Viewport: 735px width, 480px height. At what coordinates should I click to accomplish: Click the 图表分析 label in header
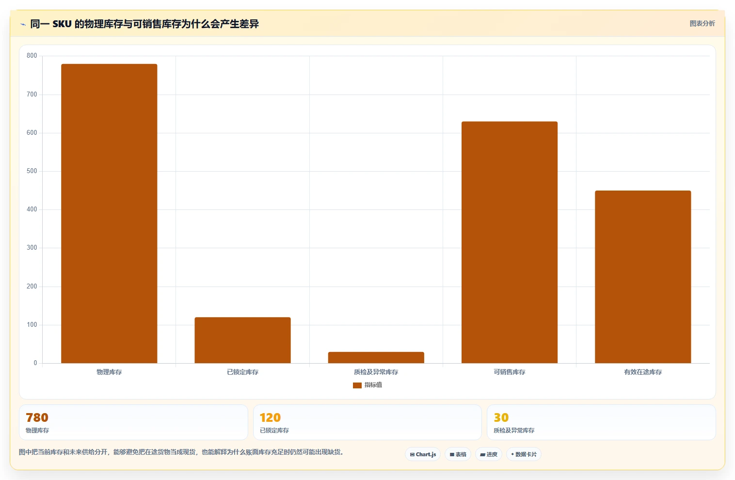coord(702,23)
